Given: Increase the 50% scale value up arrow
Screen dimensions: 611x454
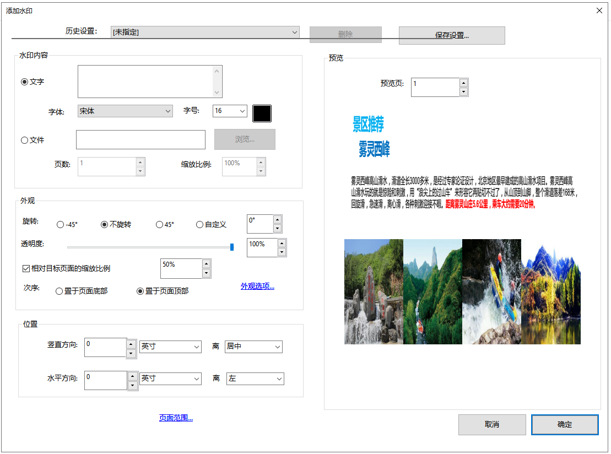Looking at the screenshot, I should coord(206,264).
